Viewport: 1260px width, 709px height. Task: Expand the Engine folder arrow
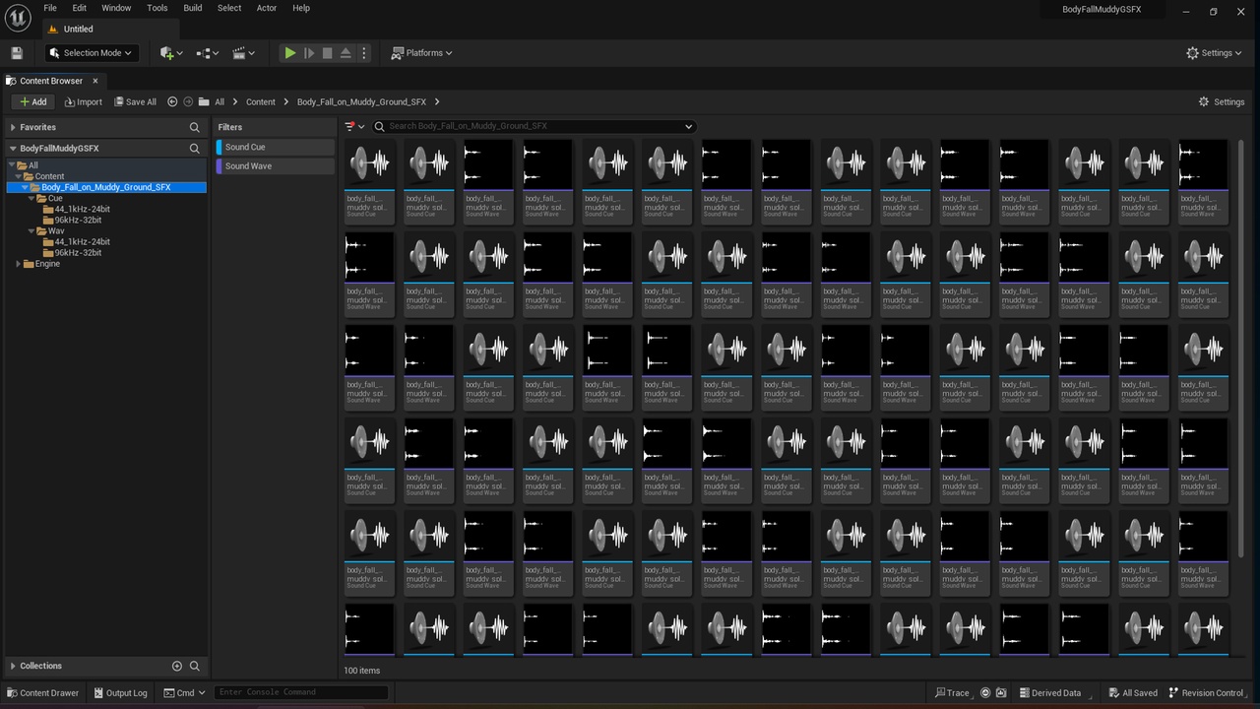tap(19, 264)
